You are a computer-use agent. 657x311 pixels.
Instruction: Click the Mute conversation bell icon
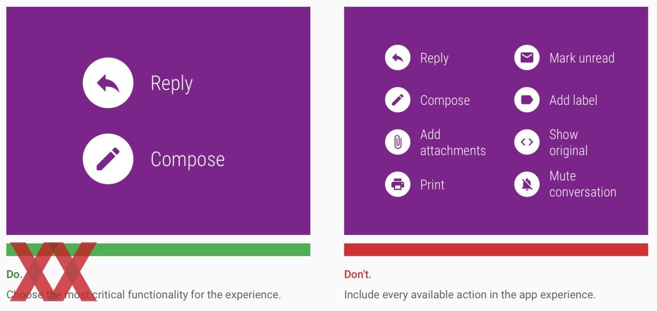click(527, 184)
